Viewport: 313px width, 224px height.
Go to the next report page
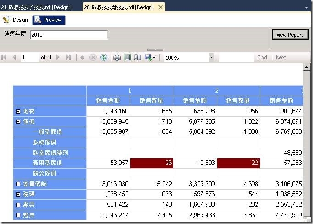[x=58, y=57]
